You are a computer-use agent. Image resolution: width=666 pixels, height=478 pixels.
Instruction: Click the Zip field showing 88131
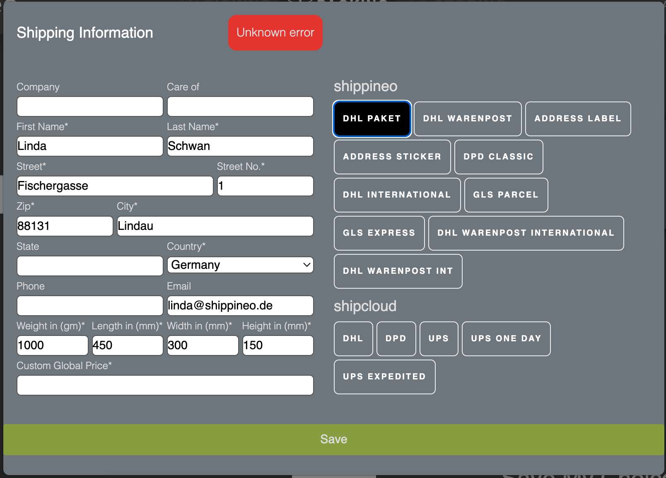pyautogui.click(x=65, y=226)
